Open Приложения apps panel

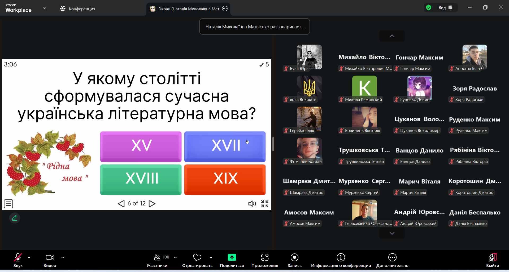(x=265, y=260)
